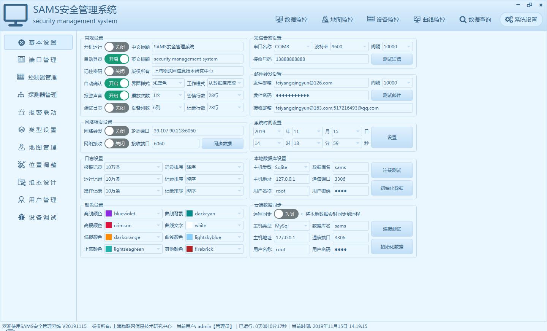Turn on the 网络转发 switch
The height and width of the screenshot is (331, 547).
(117, 131)
